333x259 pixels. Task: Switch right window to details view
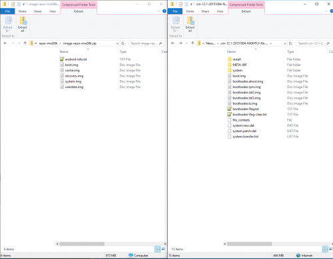point(325,249)
